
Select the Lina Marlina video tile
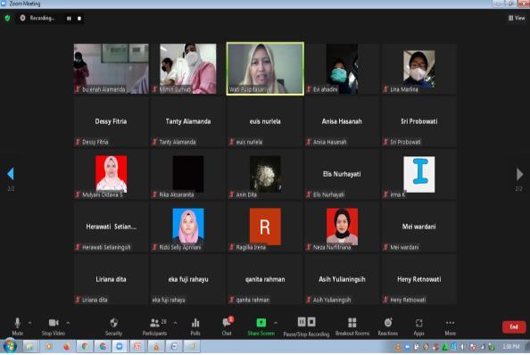pos(419,69)
